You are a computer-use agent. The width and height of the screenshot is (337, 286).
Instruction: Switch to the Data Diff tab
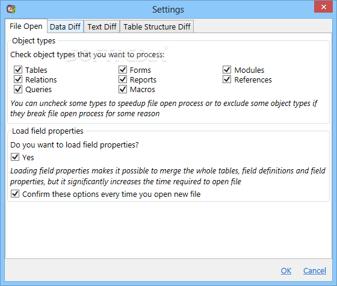(65, 26)
